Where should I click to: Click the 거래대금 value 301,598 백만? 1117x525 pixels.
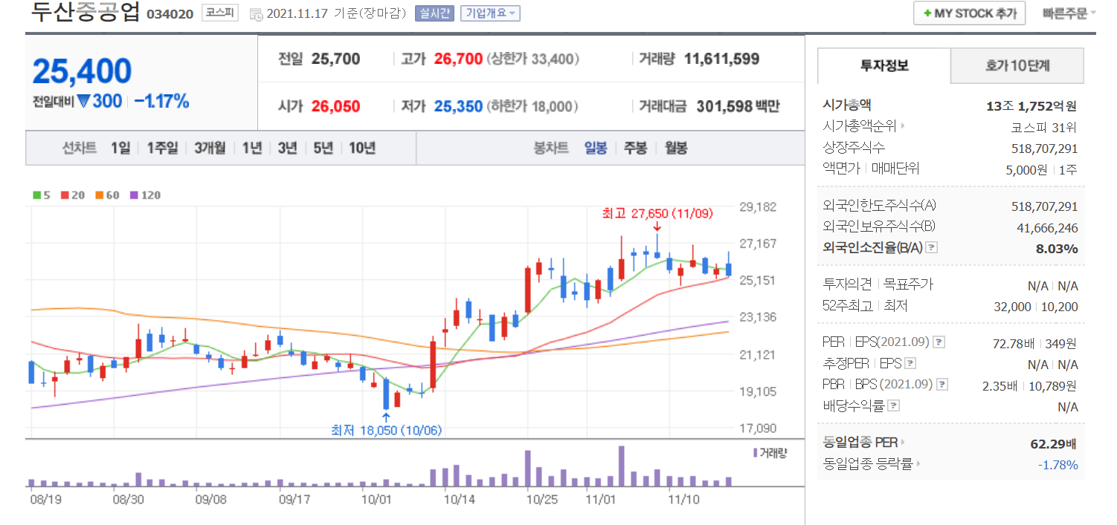[738, 106]
